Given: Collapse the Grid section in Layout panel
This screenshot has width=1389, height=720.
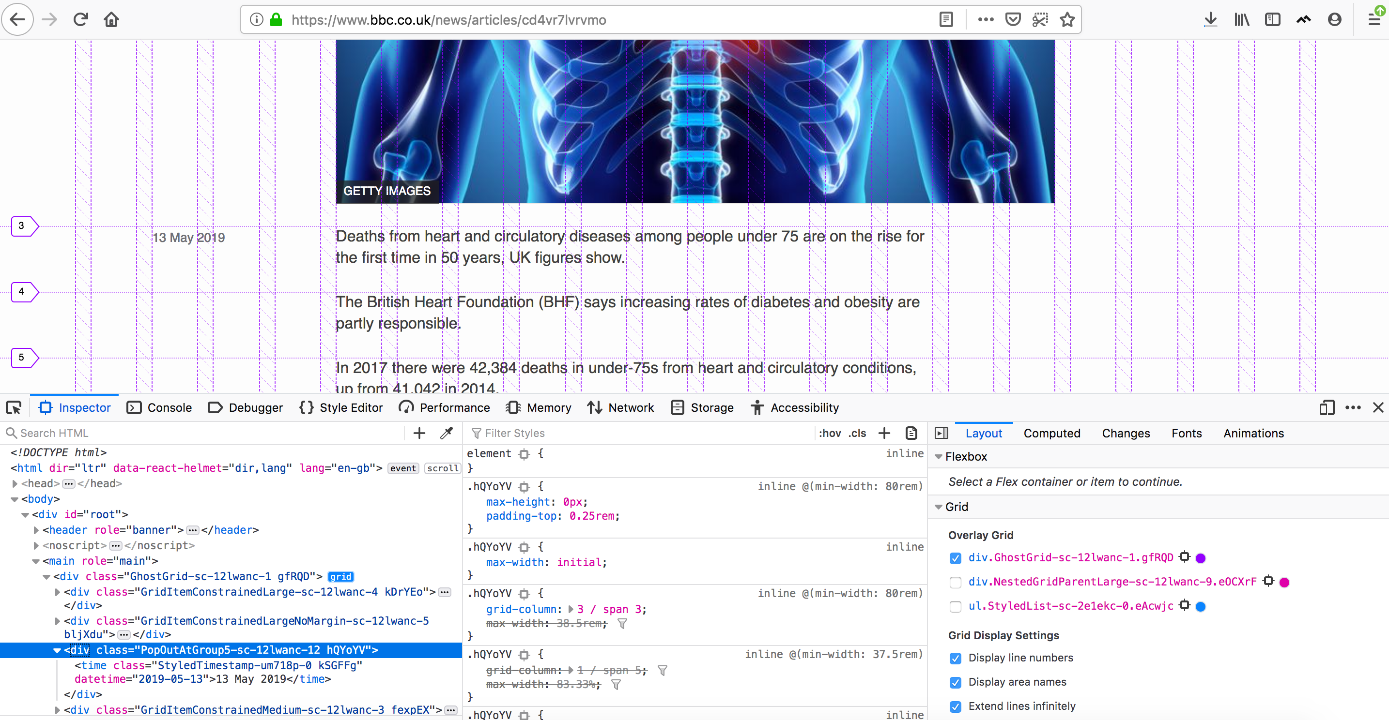Looking at the screenshot, I should click(939, 506).
